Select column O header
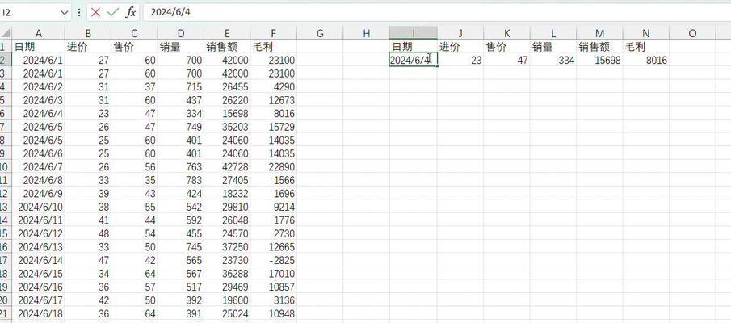 (x=692, y=33)
